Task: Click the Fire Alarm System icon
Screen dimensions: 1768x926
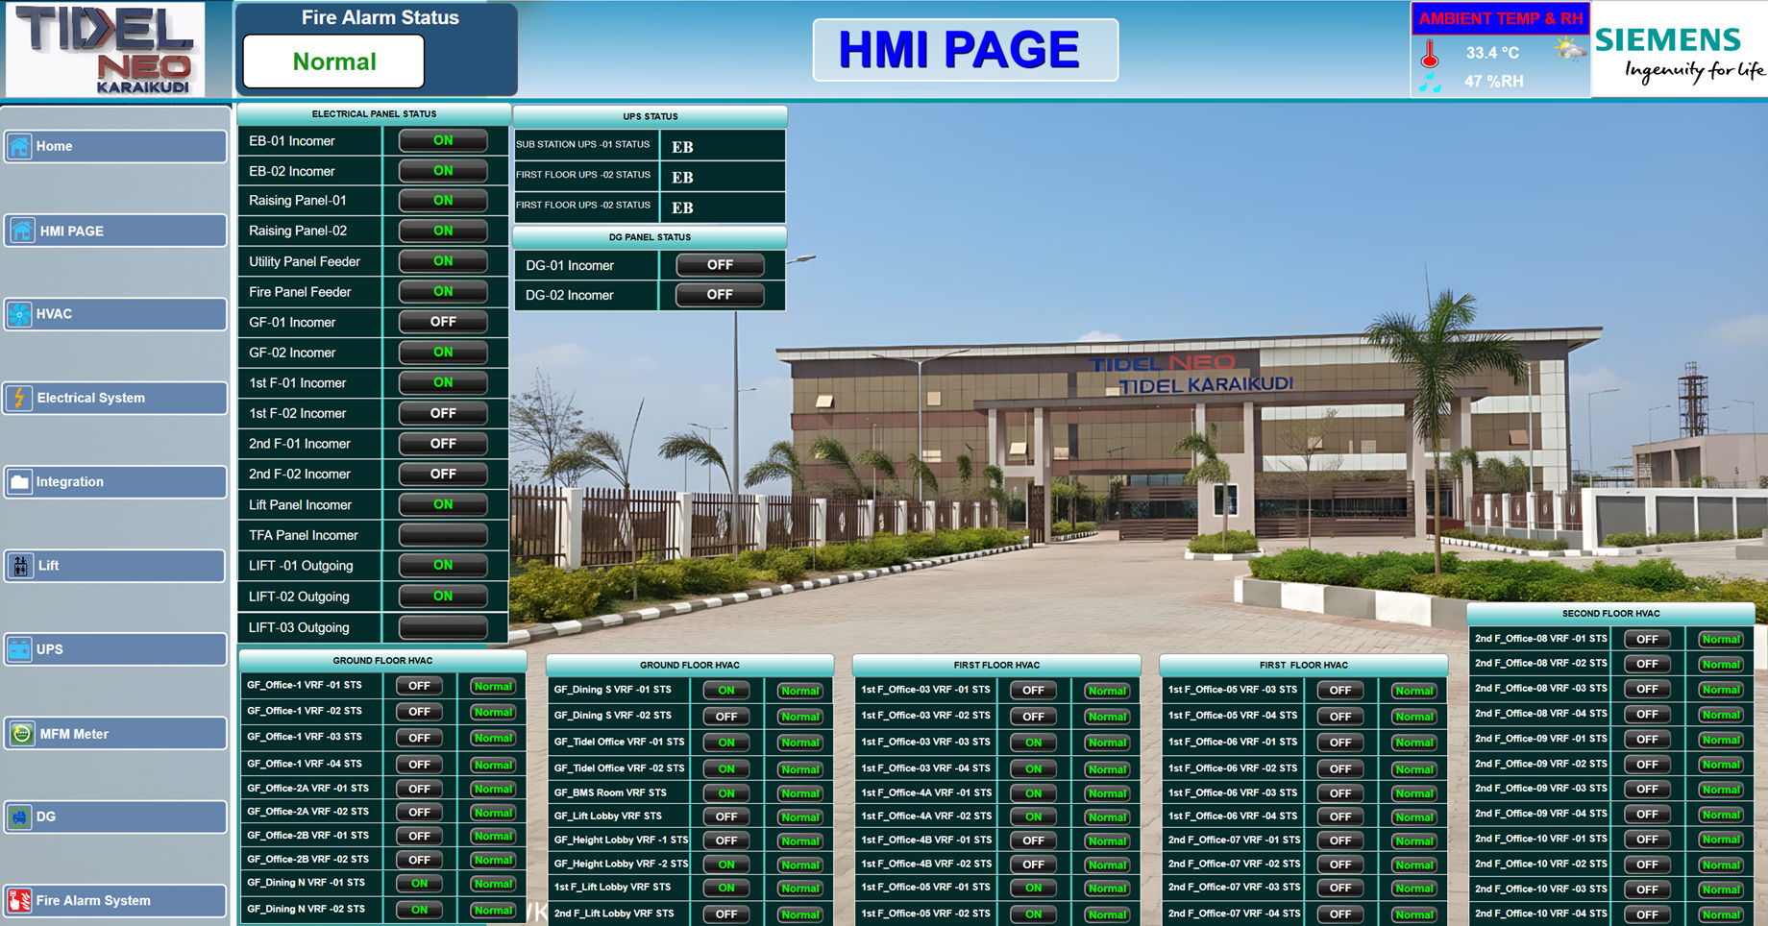Action: 19,901
